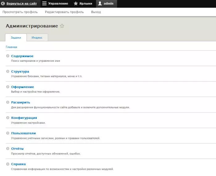
Task: Click arrow bullet icon beside Пользователи
Action: point(8,133)
